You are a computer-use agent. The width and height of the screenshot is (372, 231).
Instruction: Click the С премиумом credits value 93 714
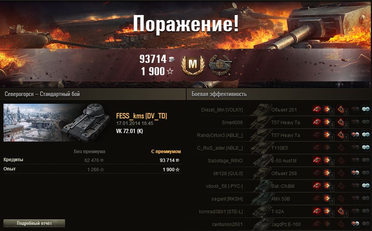coord(167,160)
